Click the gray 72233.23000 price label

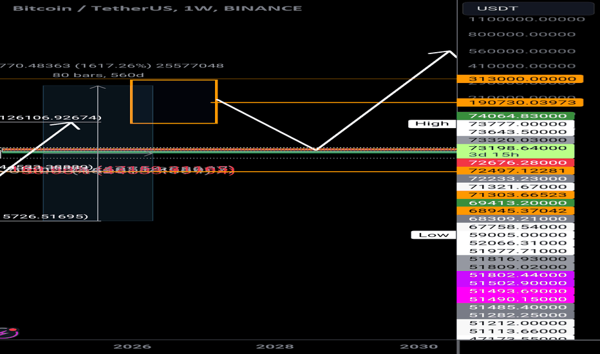point(516,179)
